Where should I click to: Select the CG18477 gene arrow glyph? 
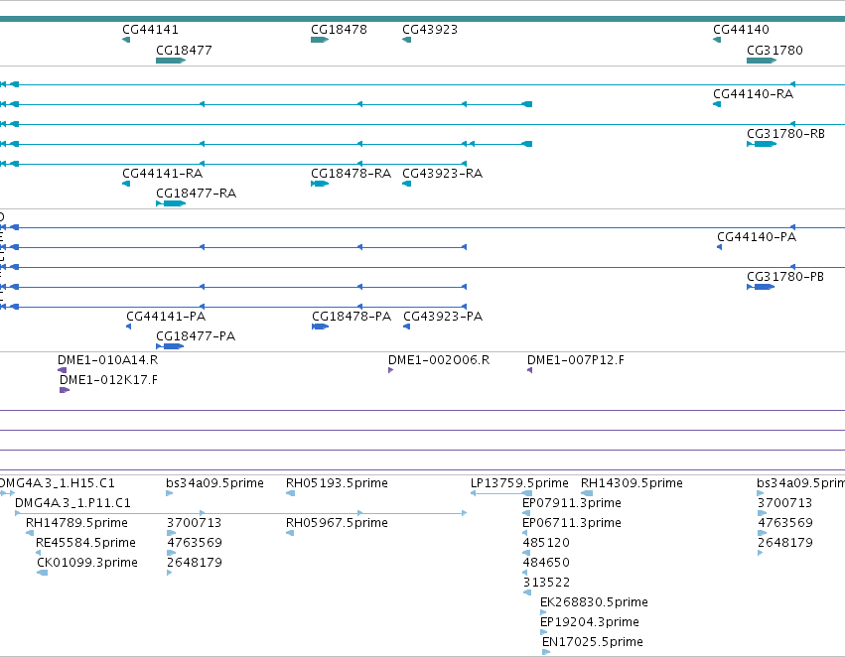pyautogui.click(x=171, y=61)
